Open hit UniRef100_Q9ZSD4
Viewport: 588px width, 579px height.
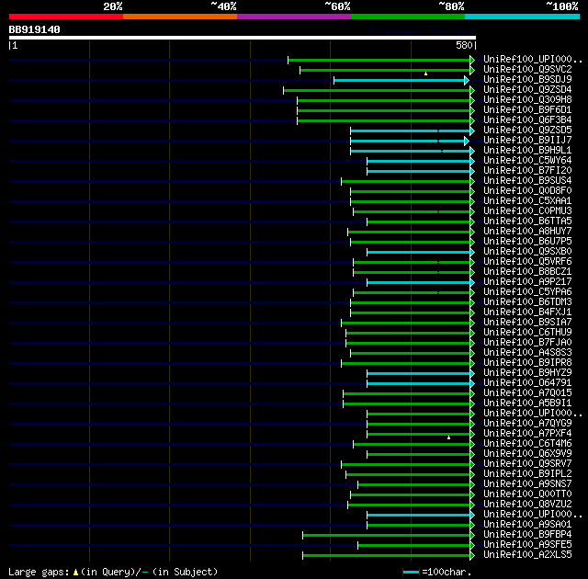tap(527, 90)
